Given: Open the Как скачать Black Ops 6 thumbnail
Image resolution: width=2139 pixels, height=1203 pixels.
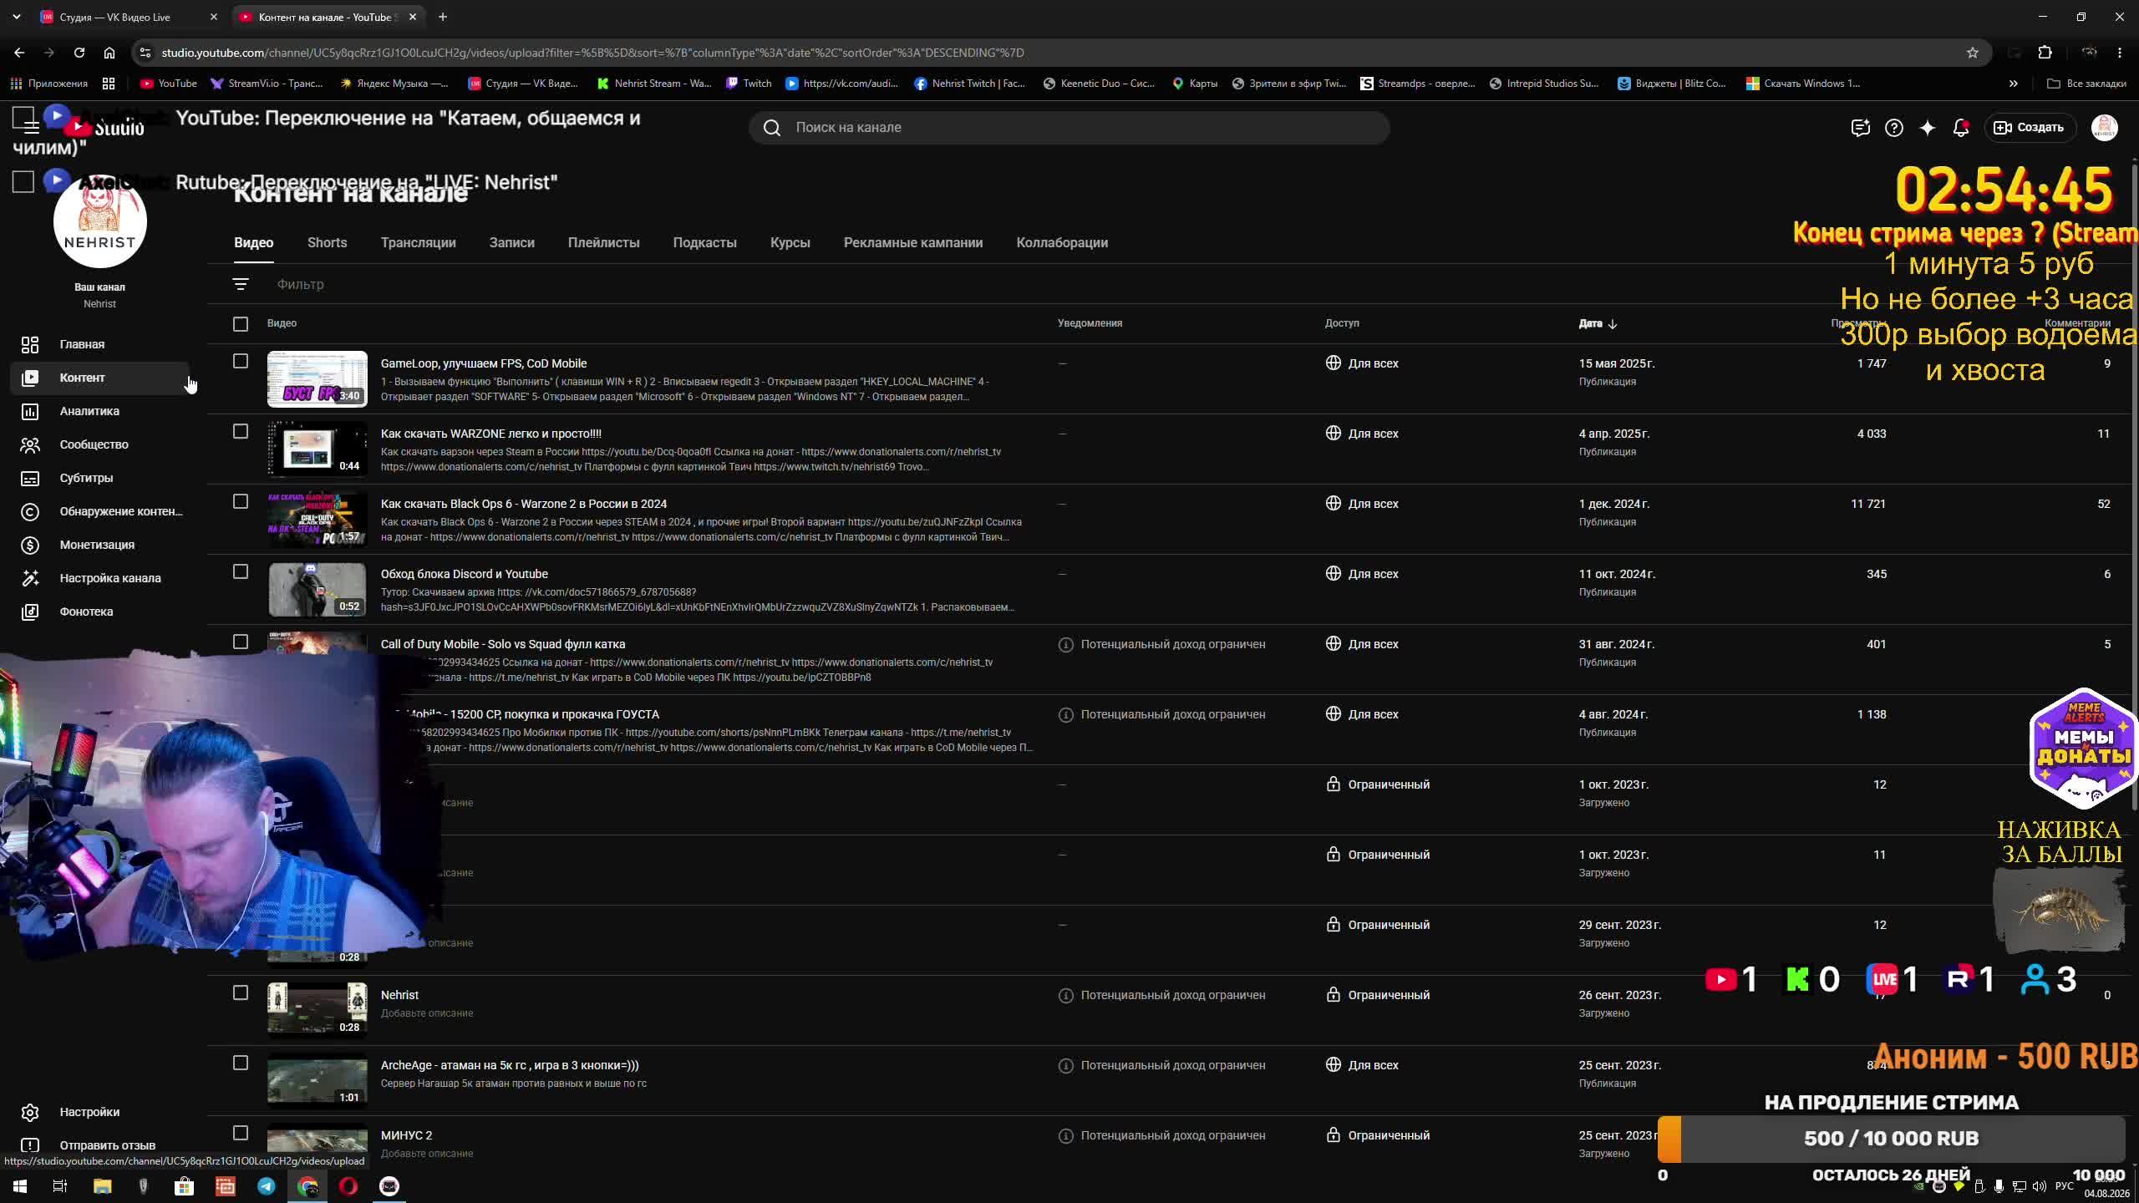Looking at the screenshot, I should [x=318, y=519].
